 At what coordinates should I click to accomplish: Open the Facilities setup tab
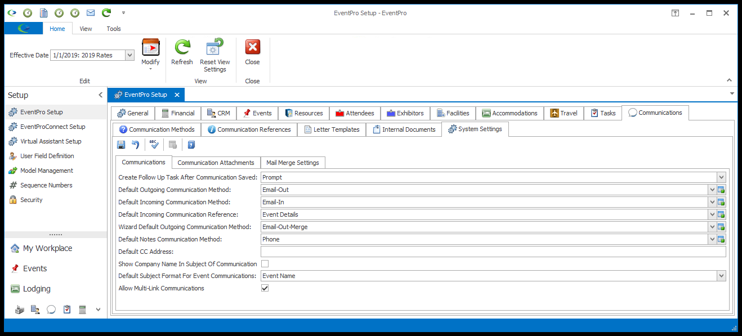click(x=452, y=113)
